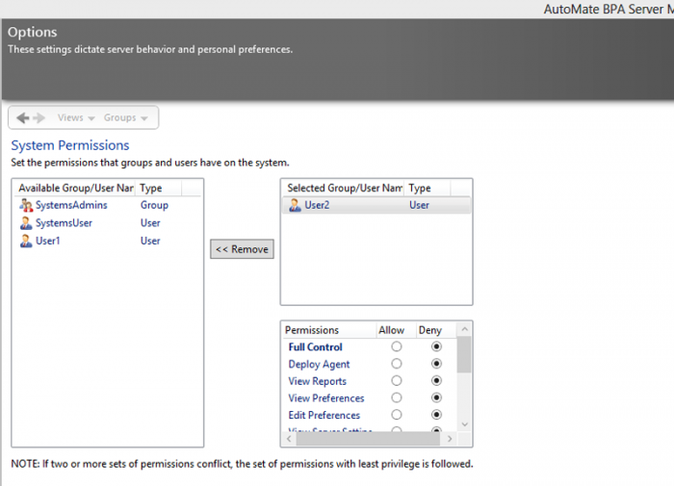Choose Deny for View Reports
This screenshot has width=674, height=486.
[438, 381]
